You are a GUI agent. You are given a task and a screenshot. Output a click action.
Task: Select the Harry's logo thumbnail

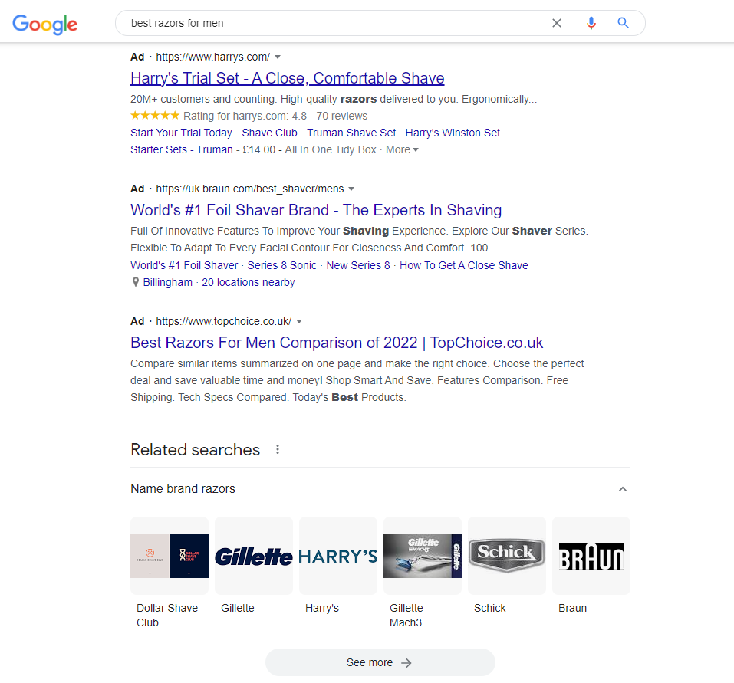point(338,556)
